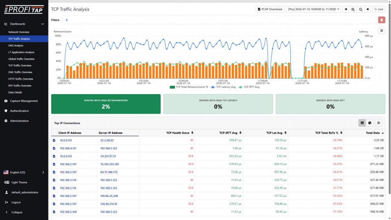Image resolution: width=391 pixels, height=220 pixels.
Task: Delete all filters with red trash icon
Action: pos(382,20)
